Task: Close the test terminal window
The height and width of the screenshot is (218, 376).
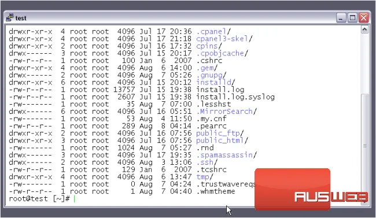Action: [x=364, y=18]
